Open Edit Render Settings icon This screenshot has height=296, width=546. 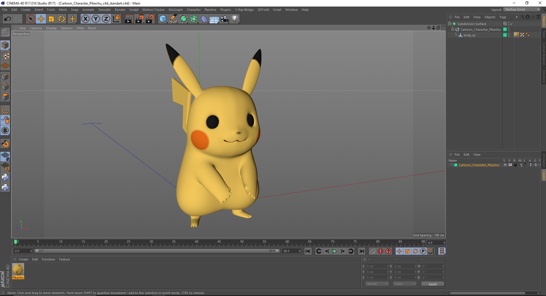[150, 19]
